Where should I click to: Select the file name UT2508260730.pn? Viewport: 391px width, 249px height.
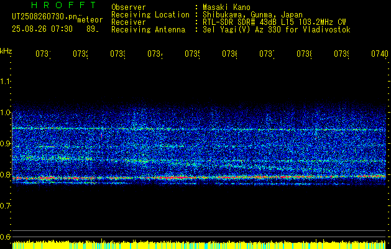click(x=45, y=17)
